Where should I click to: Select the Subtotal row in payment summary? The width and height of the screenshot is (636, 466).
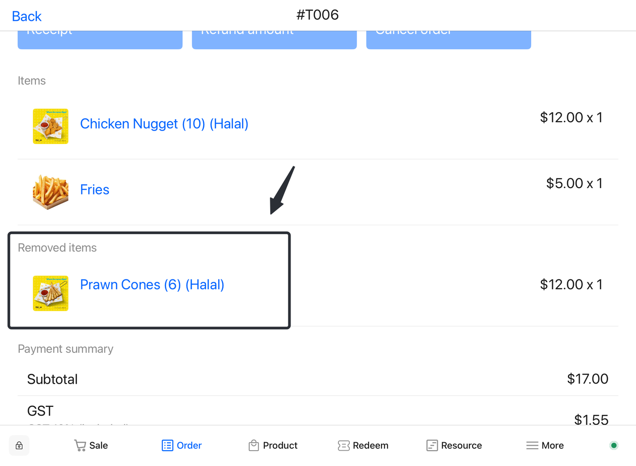(x=318, y=379)
